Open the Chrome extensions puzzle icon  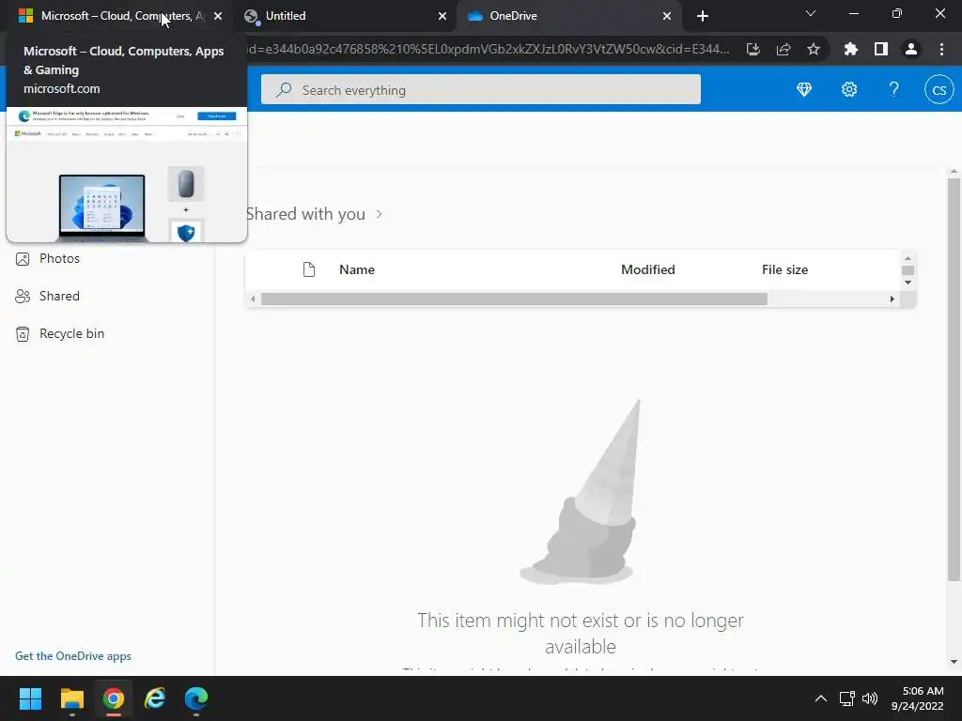pos(851,49)
